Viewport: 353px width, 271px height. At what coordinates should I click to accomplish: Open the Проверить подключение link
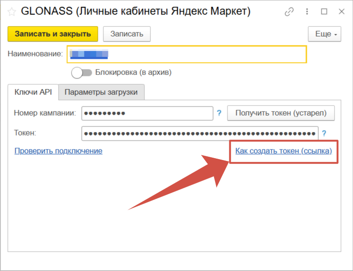click(58, 151)
